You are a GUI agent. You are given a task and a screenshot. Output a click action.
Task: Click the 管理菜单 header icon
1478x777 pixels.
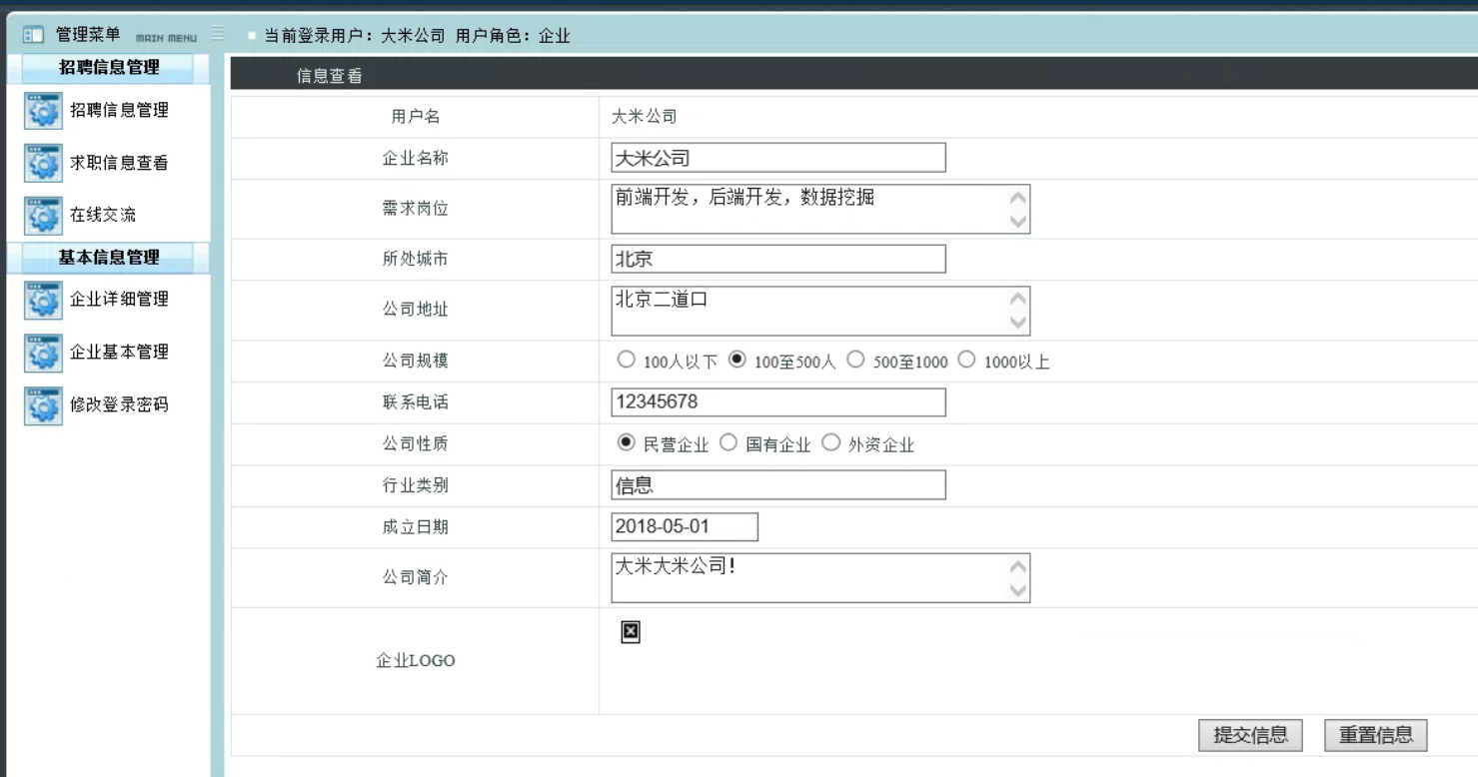(33, 35)
